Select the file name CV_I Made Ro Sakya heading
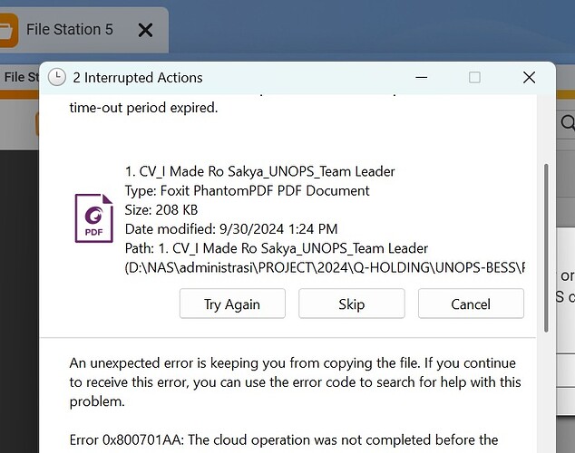The width and height of the screenshot is (575, 453). [x=260, y=171]
